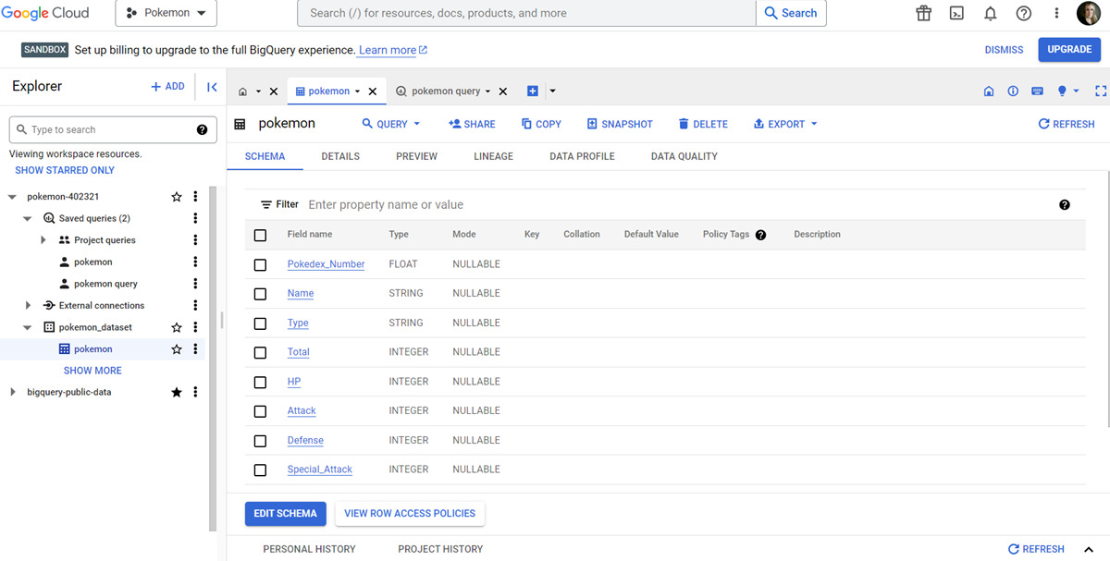Open the header settings kebab menu
The height and width of the screenshot is (561, 1110).
[x=1056, y=13]
